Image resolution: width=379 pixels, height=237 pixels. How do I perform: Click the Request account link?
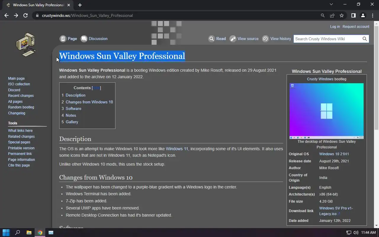[x=356, y=27]
